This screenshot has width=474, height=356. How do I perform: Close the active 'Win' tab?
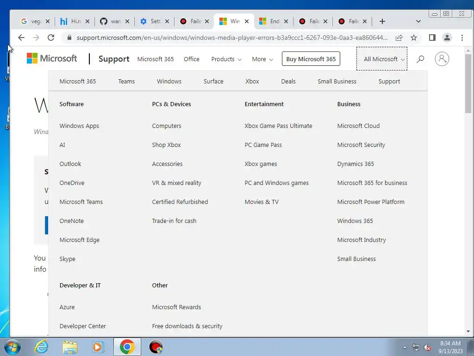[247, 21]
